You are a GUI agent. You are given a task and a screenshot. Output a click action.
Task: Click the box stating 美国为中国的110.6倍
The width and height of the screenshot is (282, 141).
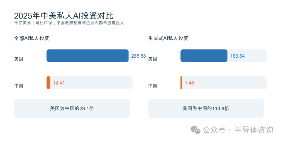click(206, 108)
